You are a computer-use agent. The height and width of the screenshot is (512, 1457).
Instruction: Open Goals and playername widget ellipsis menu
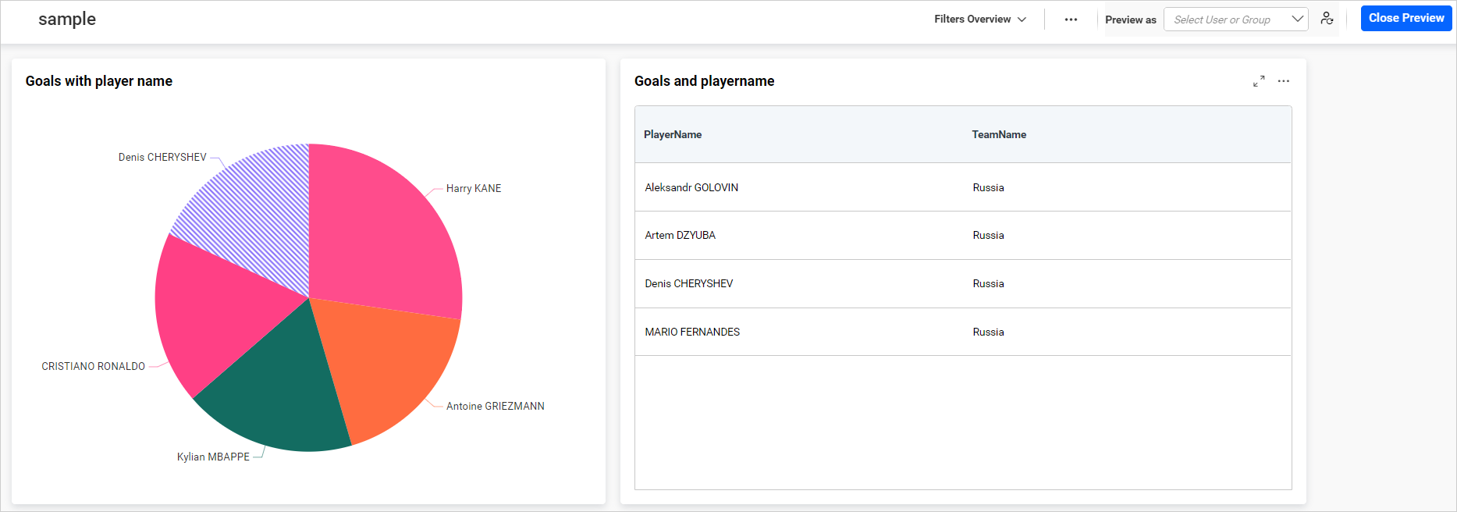click(1284, 81)
